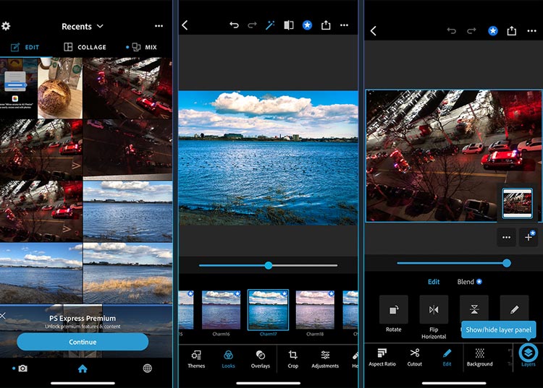This screenshot has width=543, height=388.
Task: Redo in the layer editor
Action: tap(471, 31)
